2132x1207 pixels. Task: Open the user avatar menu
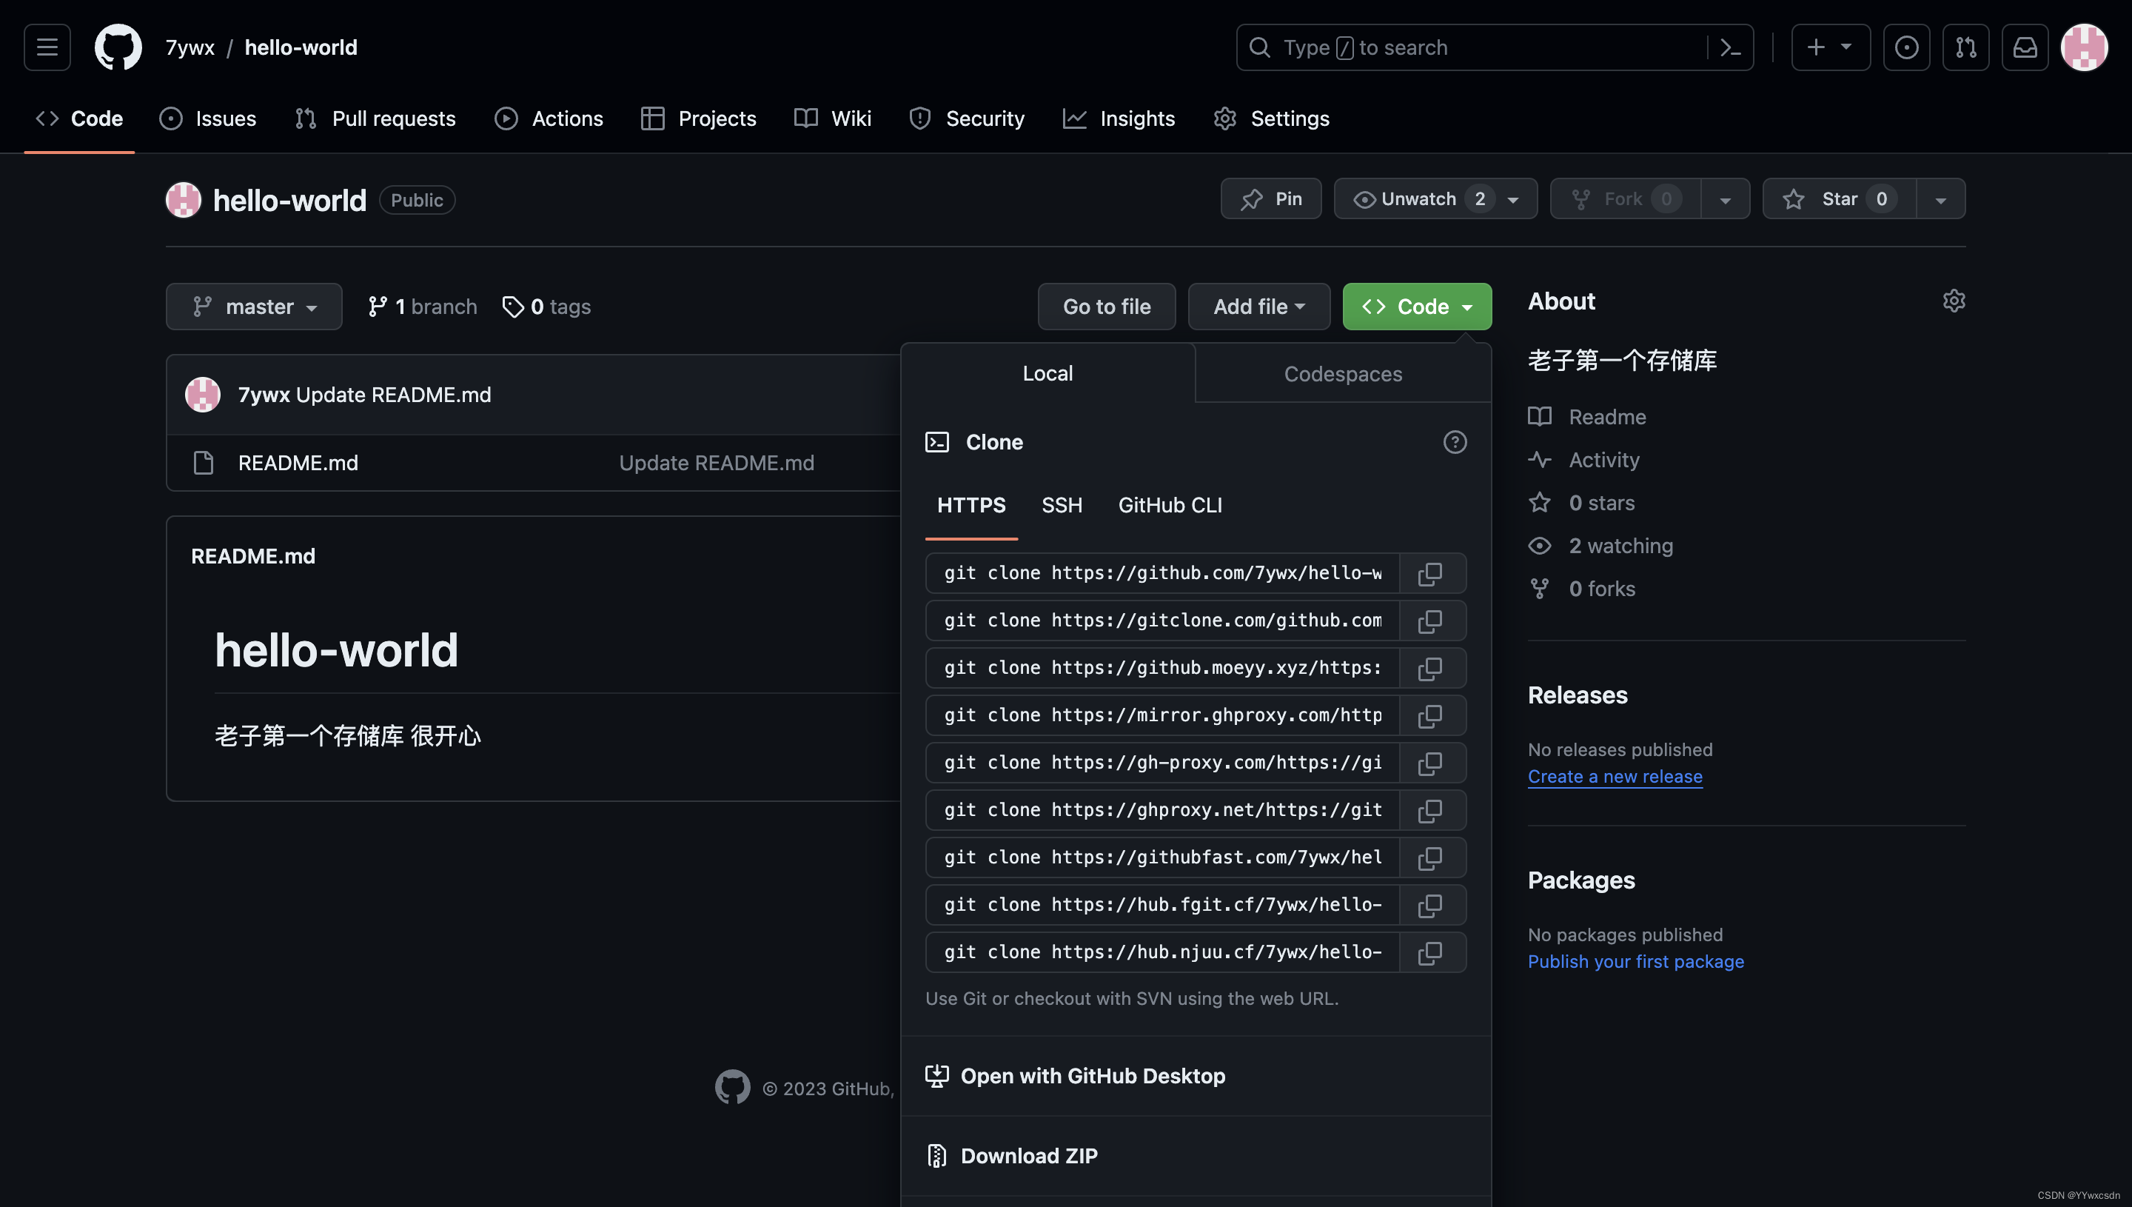click(2084, 47)
